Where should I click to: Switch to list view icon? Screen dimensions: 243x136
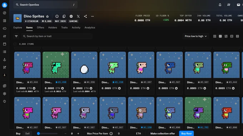tap(232, 36)
